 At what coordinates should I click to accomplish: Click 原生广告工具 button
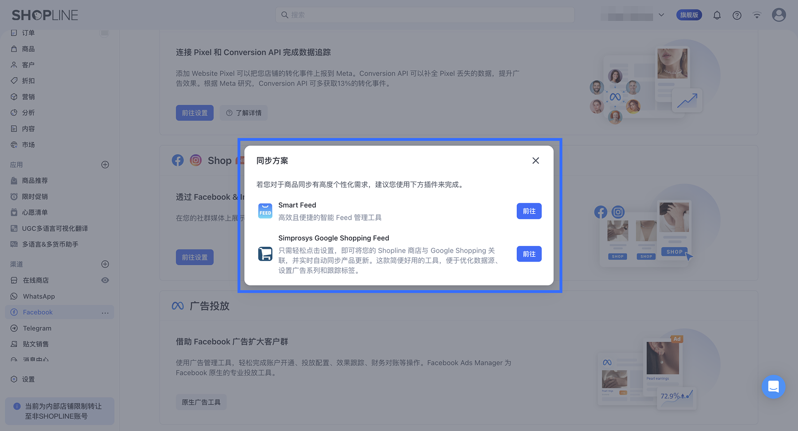point(201,402)
